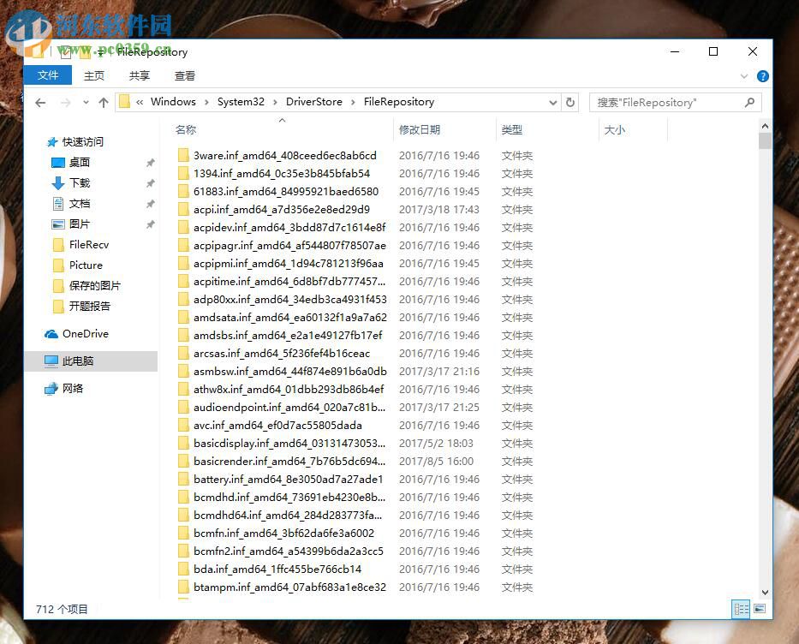Click the back navigation arrow
This screenshot has width=799, height=644.
pyautogui.click(x=39, y=102)
